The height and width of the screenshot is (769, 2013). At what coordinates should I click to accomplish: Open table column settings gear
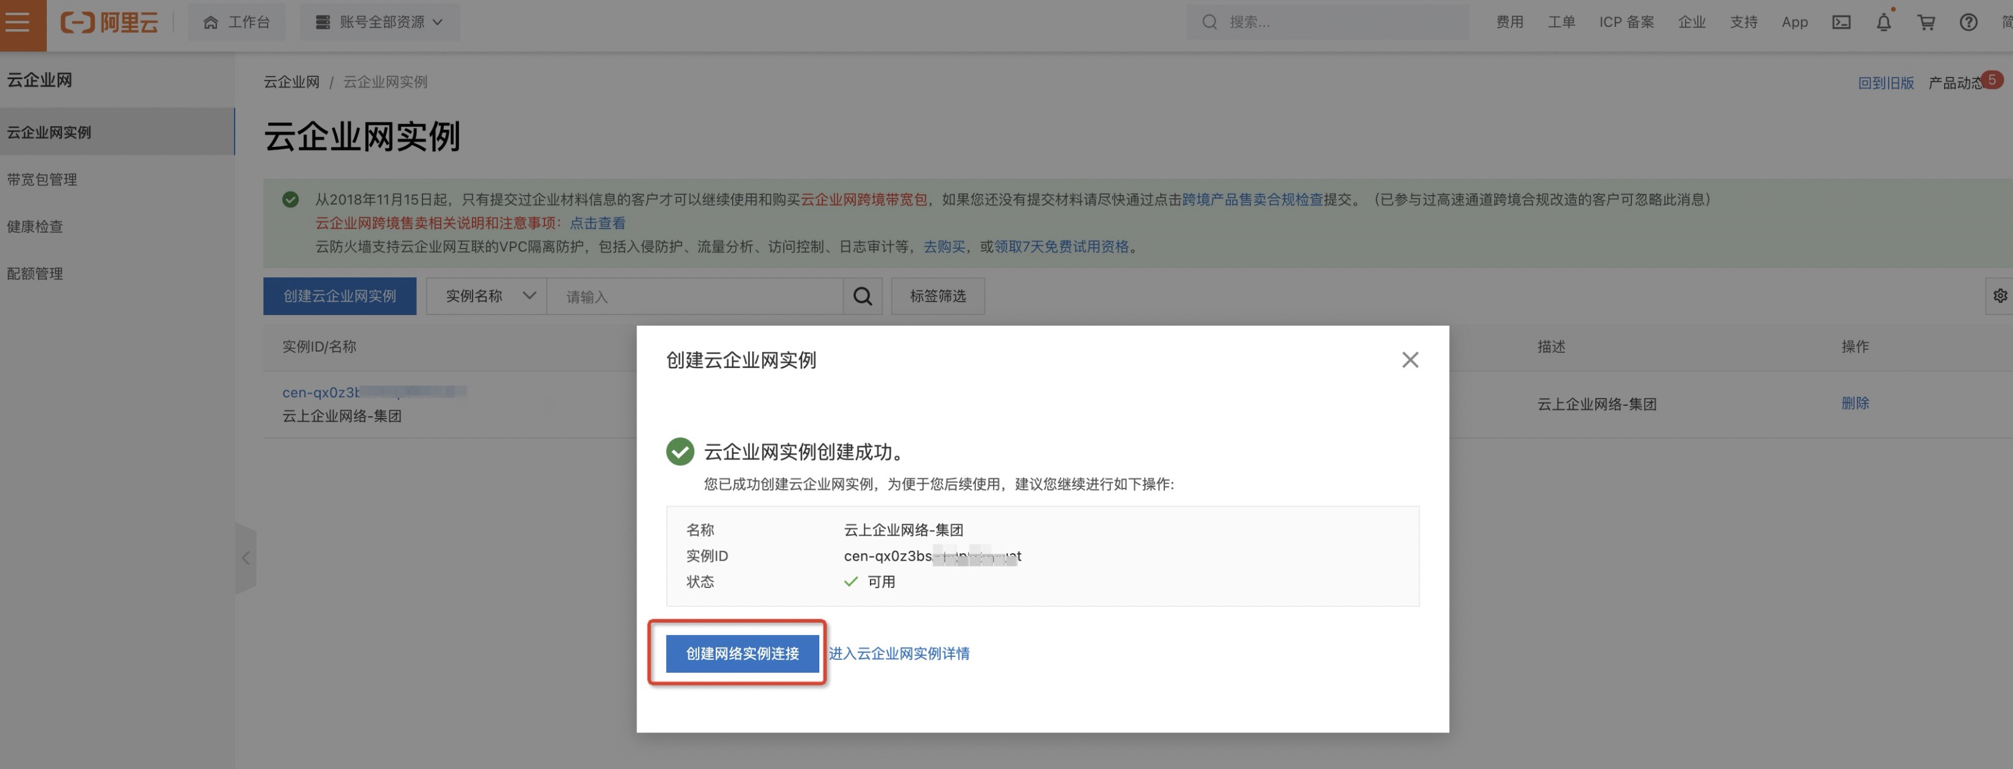point(2000,296)
